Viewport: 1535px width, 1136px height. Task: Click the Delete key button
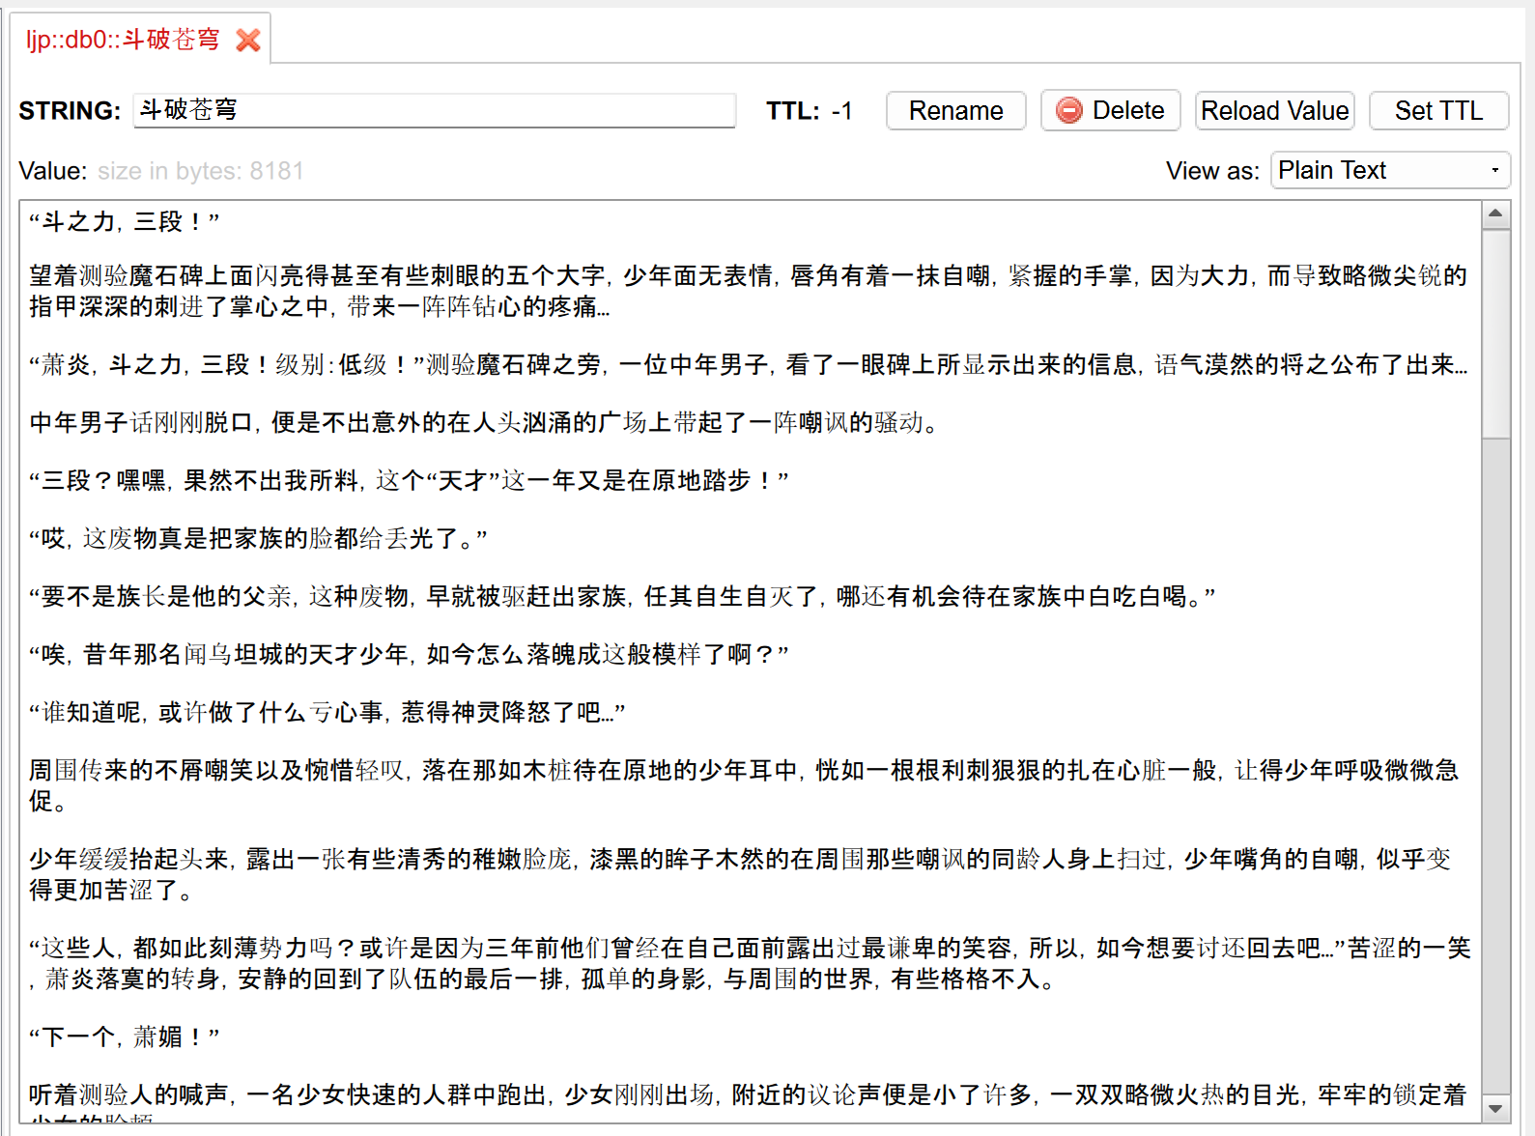pyautogui.click(x=1110, y=111)
